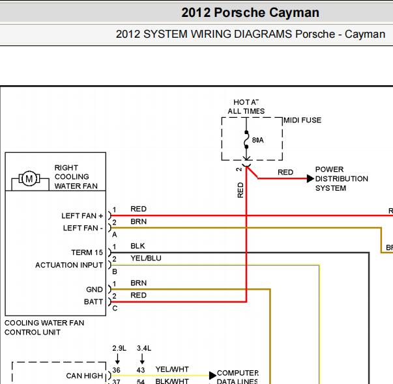Image resolution: width=393 pixels, height=384 pixels.
Task: Click the "BLK" wire color label
Action: point(138,246)
